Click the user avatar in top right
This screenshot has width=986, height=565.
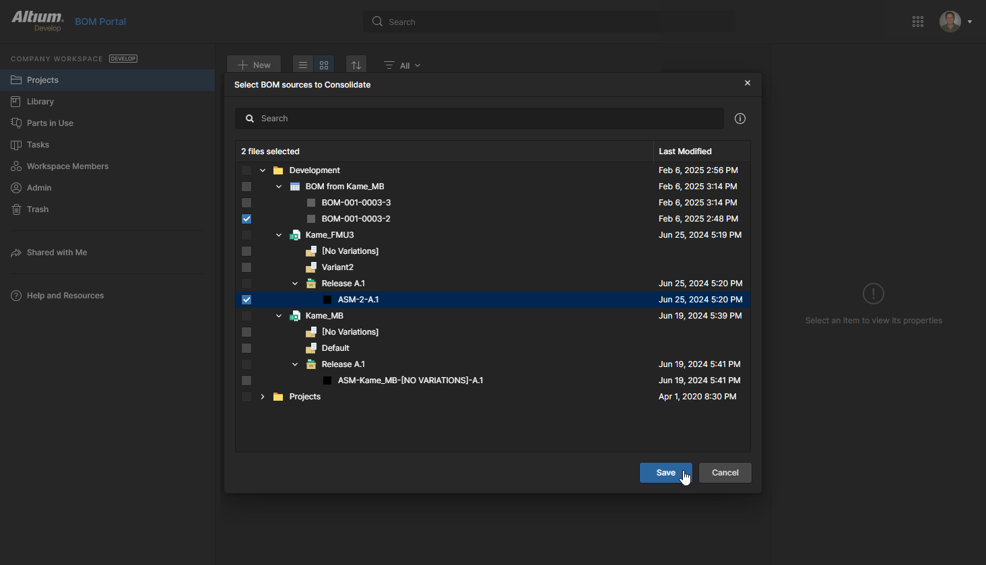click(950, 22)
